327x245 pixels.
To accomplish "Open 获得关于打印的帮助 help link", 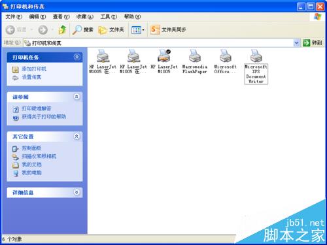I will click(44, 117).
